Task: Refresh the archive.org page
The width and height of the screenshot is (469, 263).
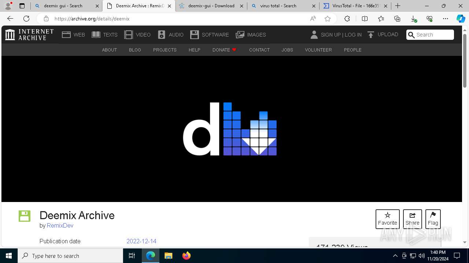Action: [x=26, y=19]
